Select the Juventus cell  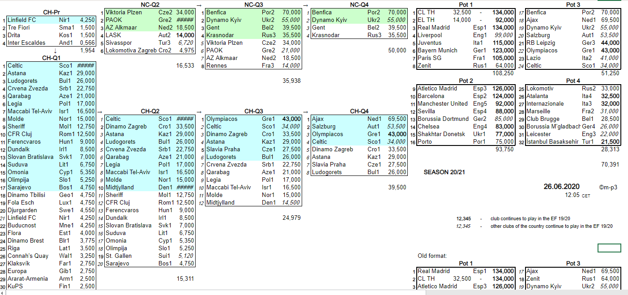click(x=429, y=43)
